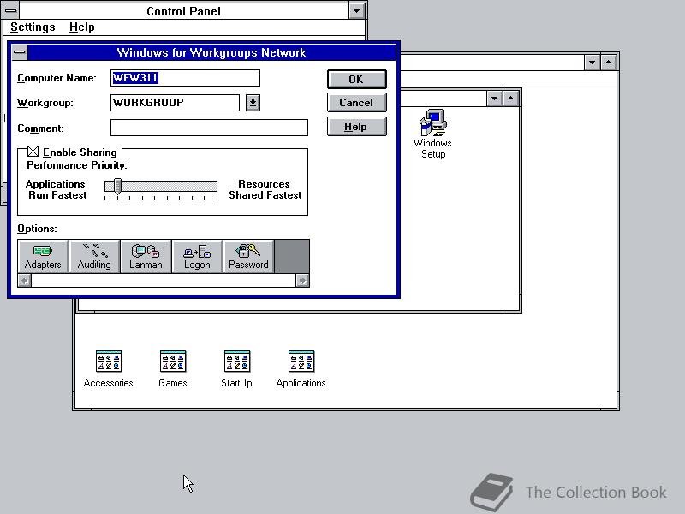
Task: Open the Control Panel Settings menu
Action: [x=33, y=27]
